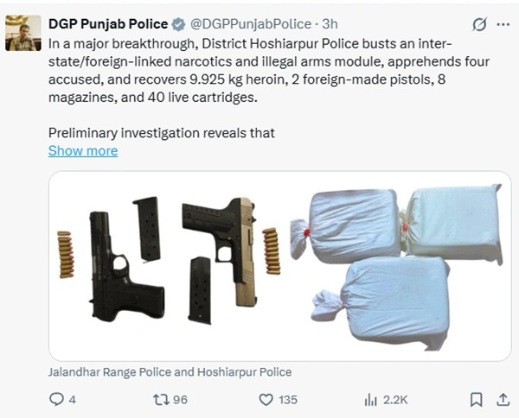Open view analytics bar chart icon
This screenshot has width=519, height=418.
371,400
